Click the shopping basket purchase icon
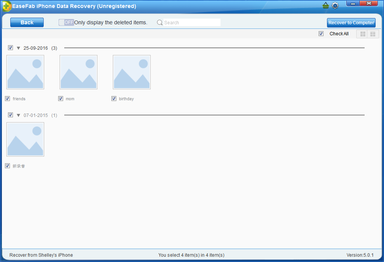This screenshot has width=384, height=262. 325,5
